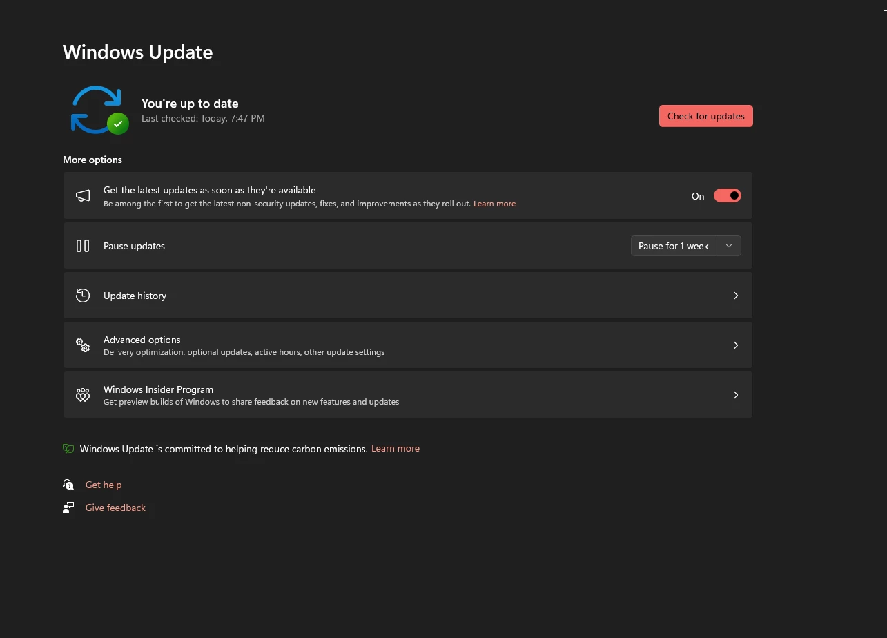
Task: Open Learn more link about carbon emissions
Action: 396,448
